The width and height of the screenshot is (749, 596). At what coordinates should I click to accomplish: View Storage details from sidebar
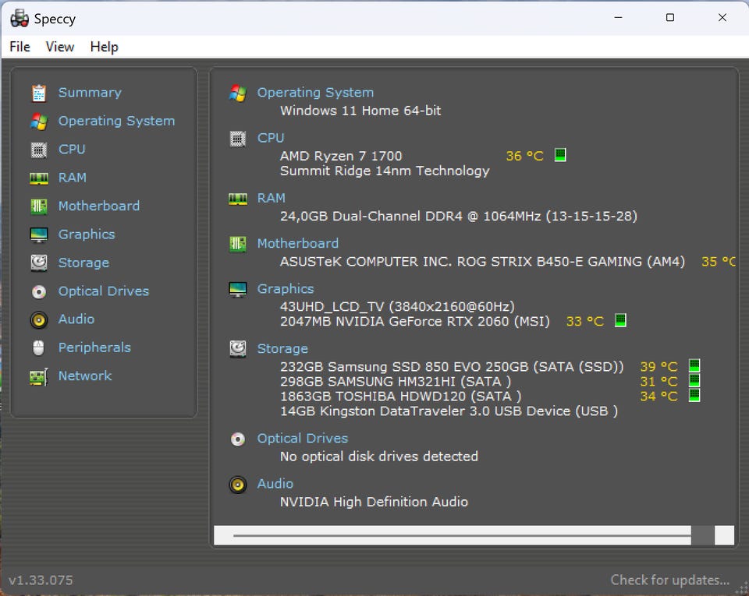point(83,263)
